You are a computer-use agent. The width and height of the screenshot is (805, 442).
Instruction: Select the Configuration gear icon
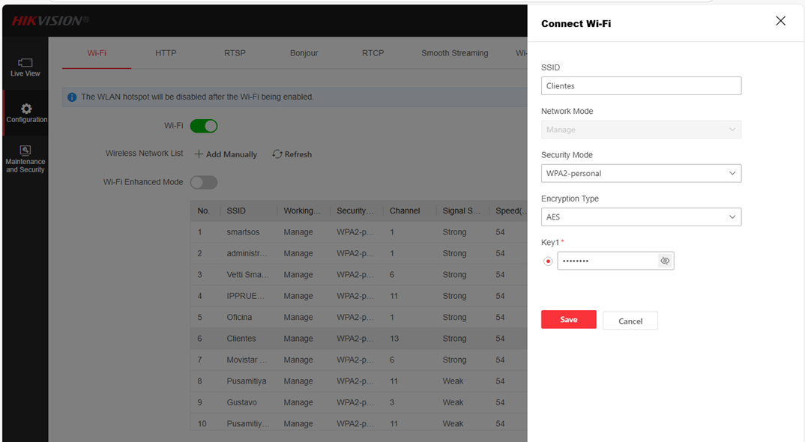click(x=26, y=109)
